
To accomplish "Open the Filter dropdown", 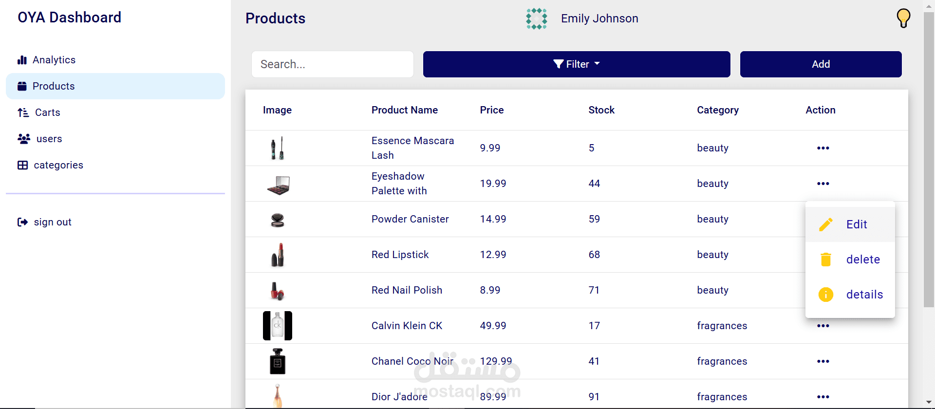I will [x=576, y=64].
